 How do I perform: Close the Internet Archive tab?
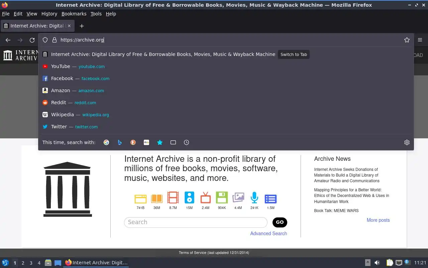[69, 26]
